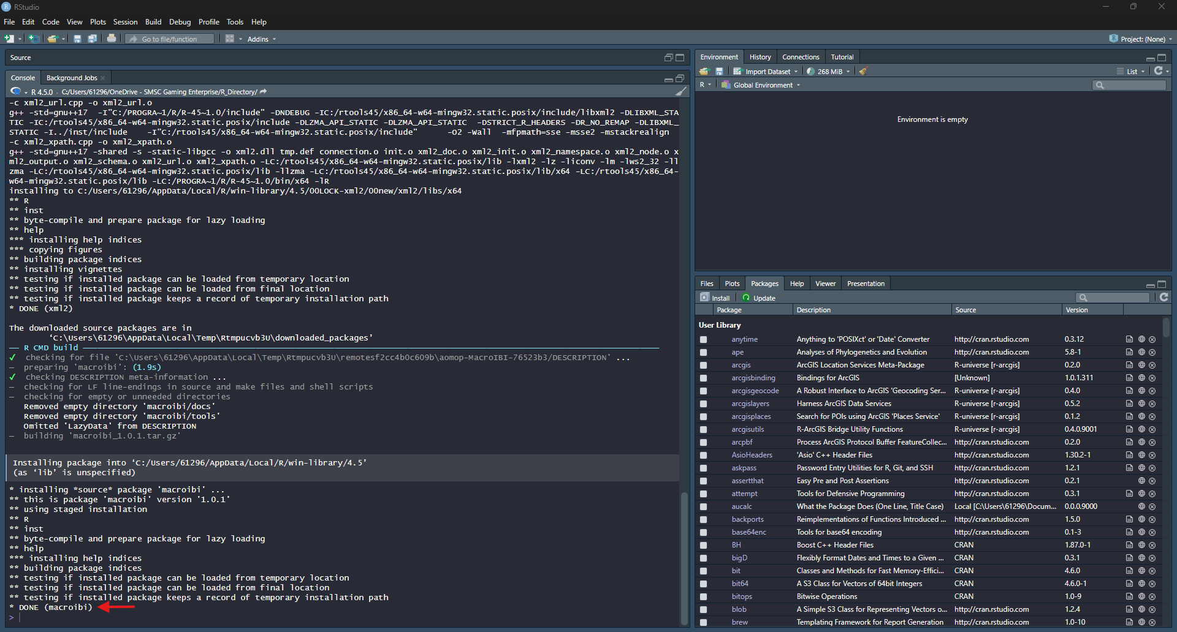Switch to the Viewer tab
Viewport: 1177px width, 632px height.
[x=825, y=284]
